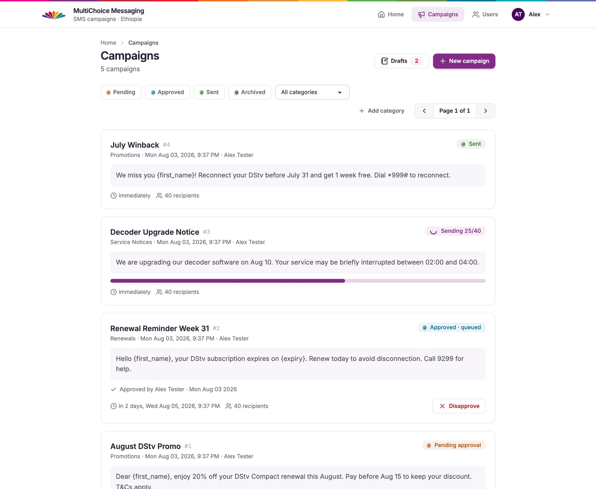Click Approved by Alex Tester text
The image size is (596, 489).
(152, 389)
